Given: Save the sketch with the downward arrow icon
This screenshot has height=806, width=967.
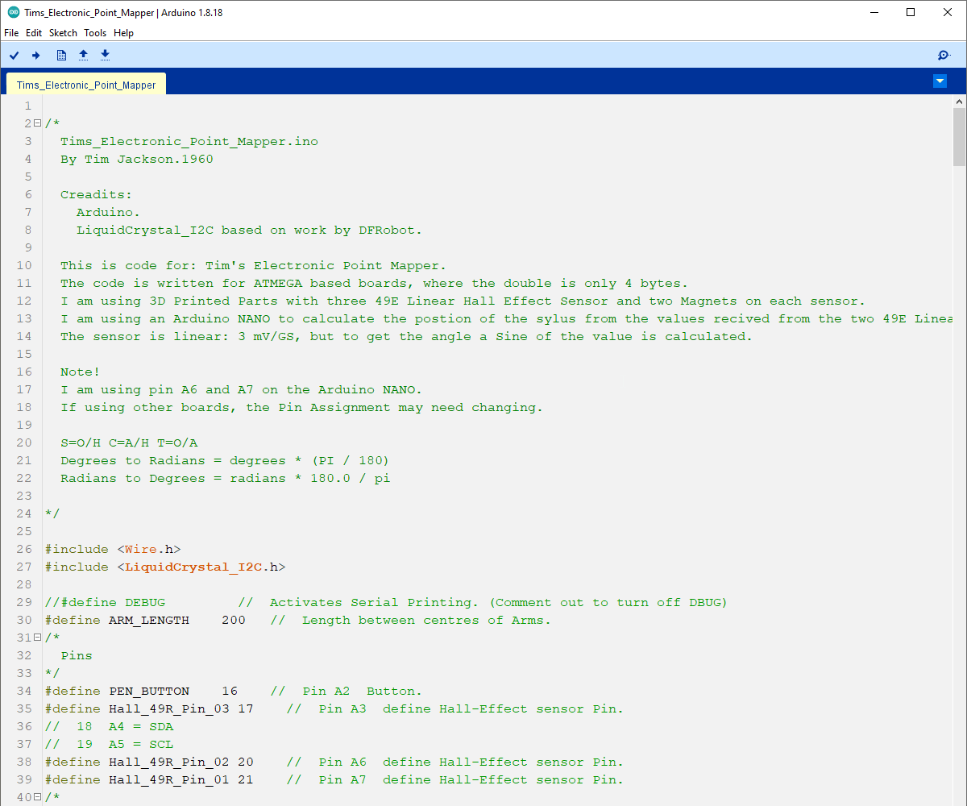Looking at the screenshot, I should [x=105, y=55].
